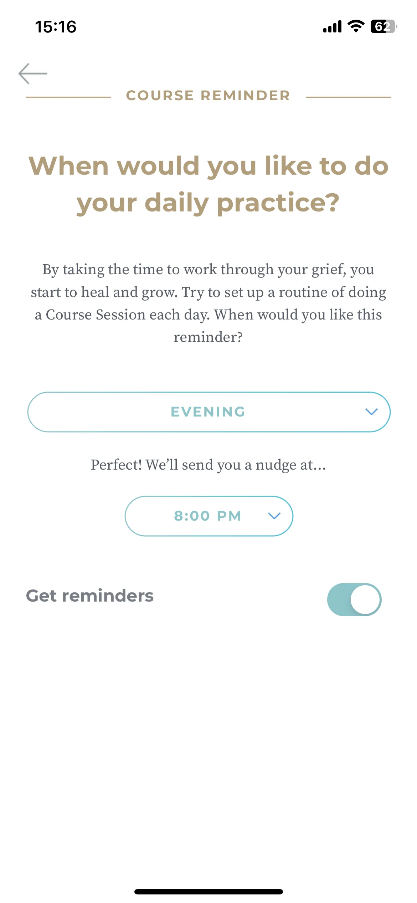417x903 pixels.
Task: Open the Evening time-of-day dropdown
Action: tap(209, 412)
